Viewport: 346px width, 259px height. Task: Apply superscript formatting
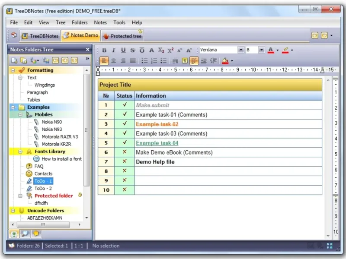170,50
